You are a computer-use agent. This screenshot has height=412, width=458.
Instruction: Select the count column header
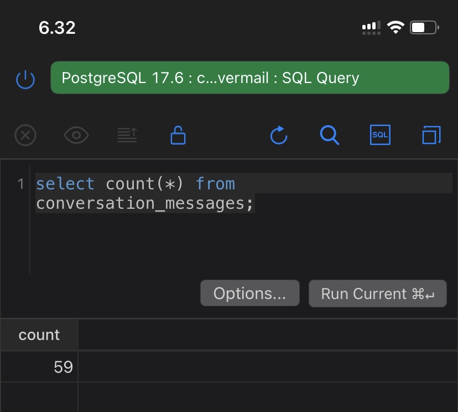tap(39, 335)
